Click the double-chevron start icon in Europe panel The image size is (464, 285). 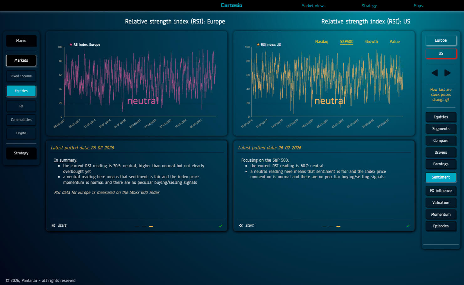54,225
